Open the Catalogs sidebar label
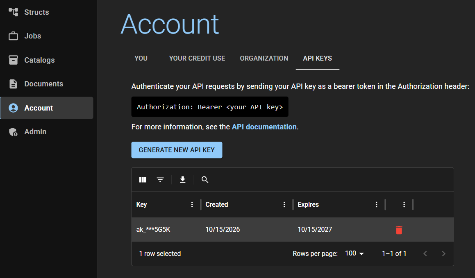Viewport: 475px width, 278px height. click(x=39, y=60)
